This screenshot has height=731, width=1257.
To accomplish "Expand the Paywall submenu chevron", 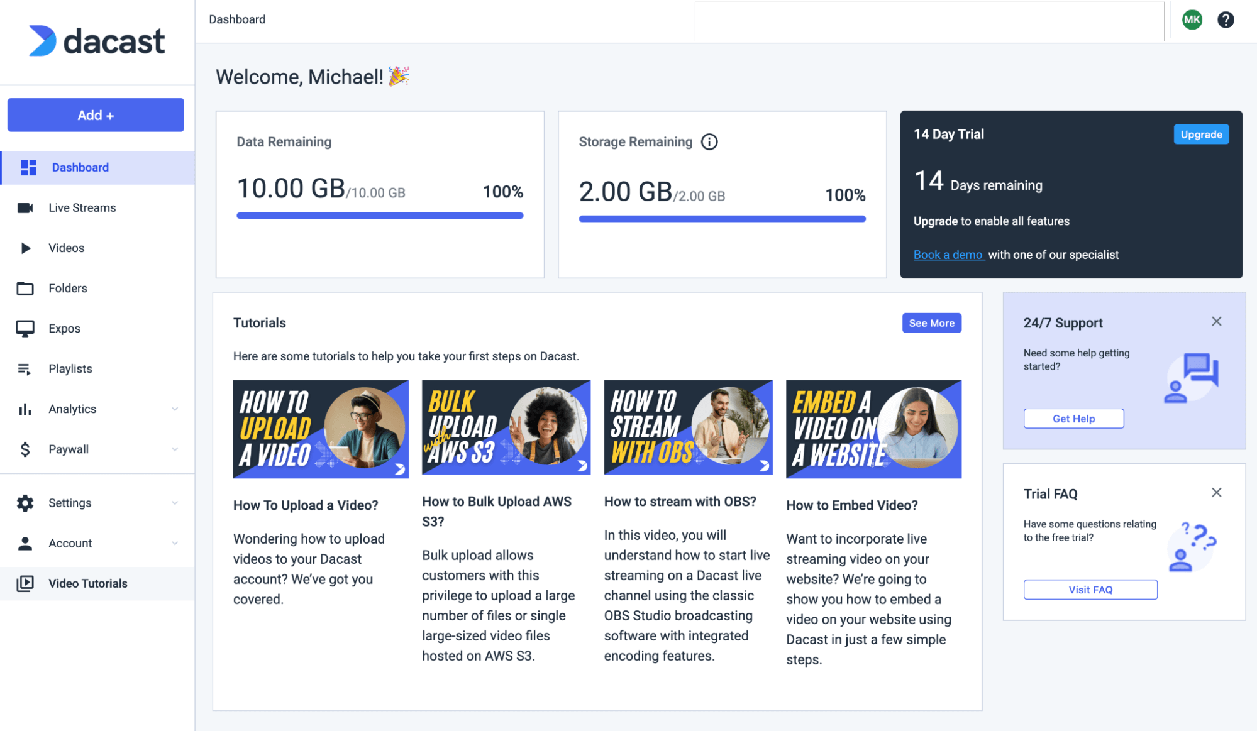I will [x=175, y=449].
